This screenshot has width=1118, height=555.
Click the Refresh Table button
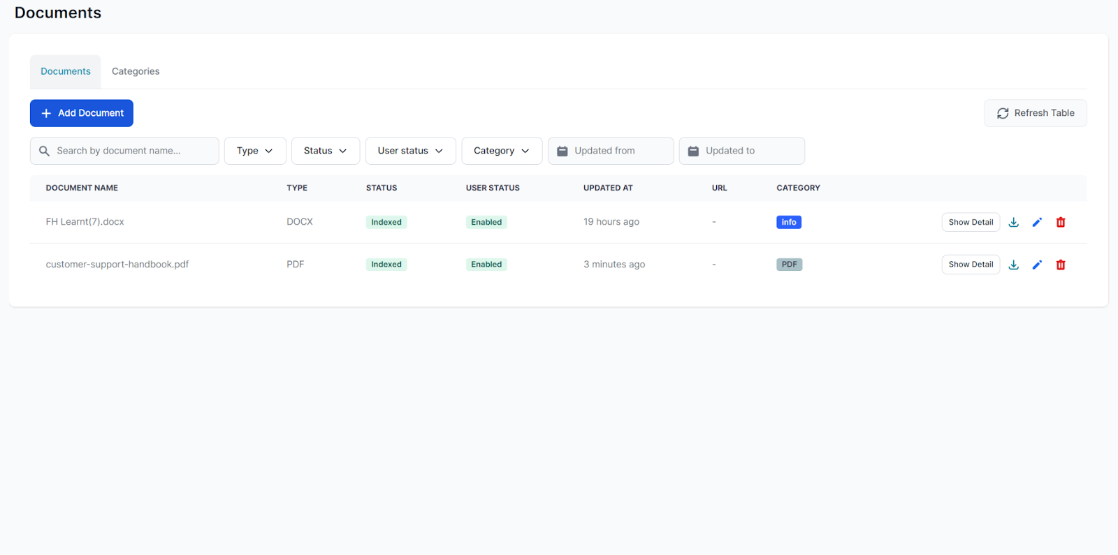tap(1035, 113)
